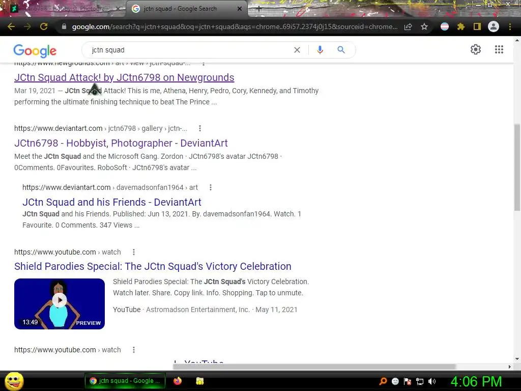
Task: Share this page using the share icon
Action: (408, 26)
